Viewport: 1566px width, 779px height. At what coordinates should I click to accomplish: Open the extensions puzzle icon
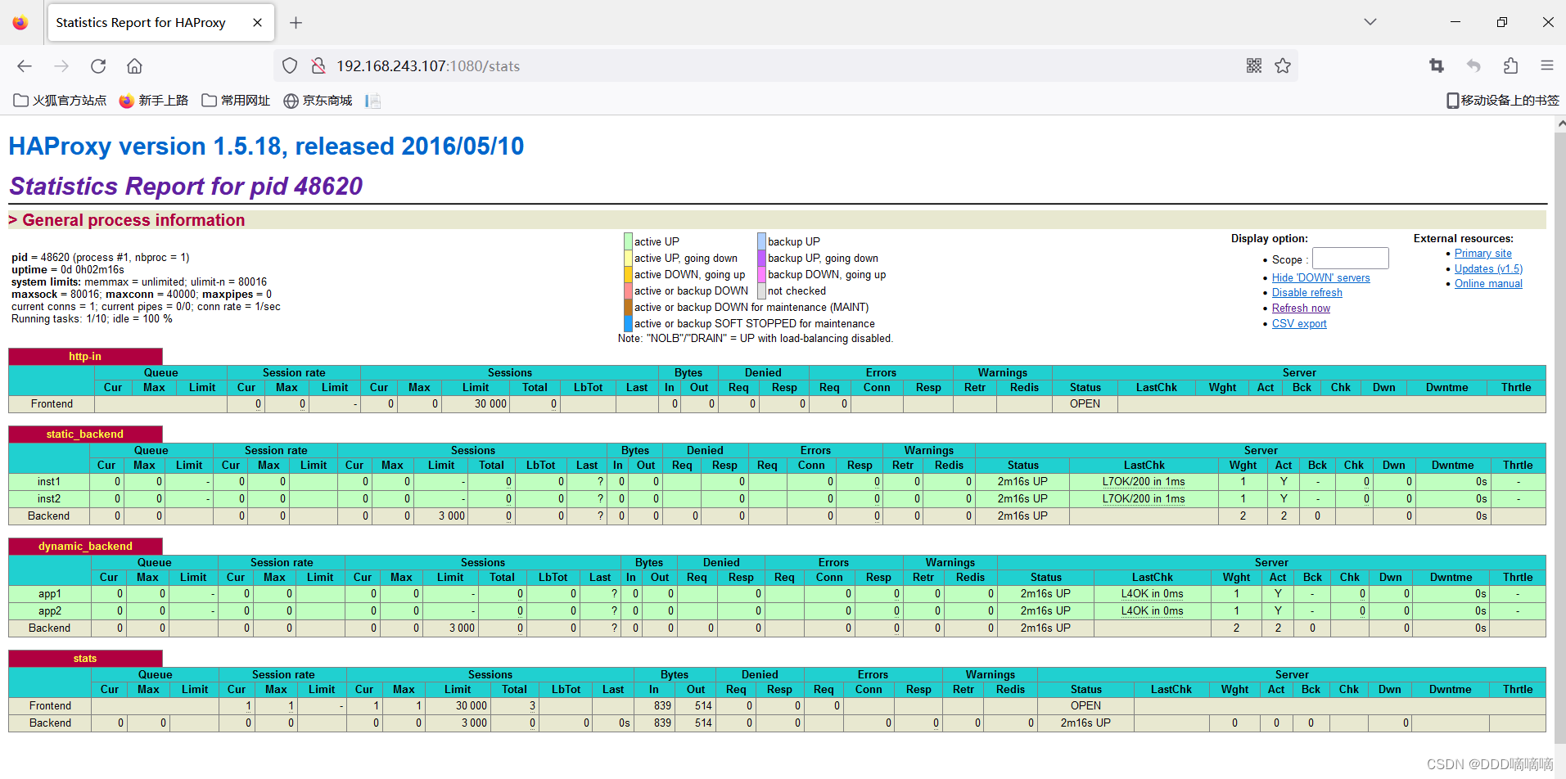pos(1510,66)
